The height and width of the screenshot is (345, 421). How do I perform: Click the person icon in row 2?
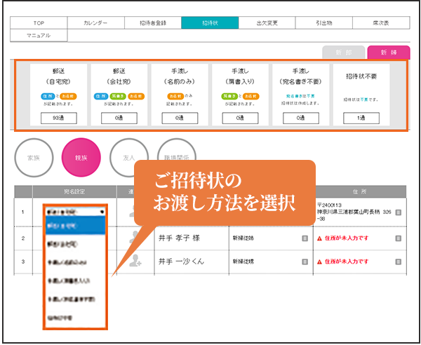(135, 238)
